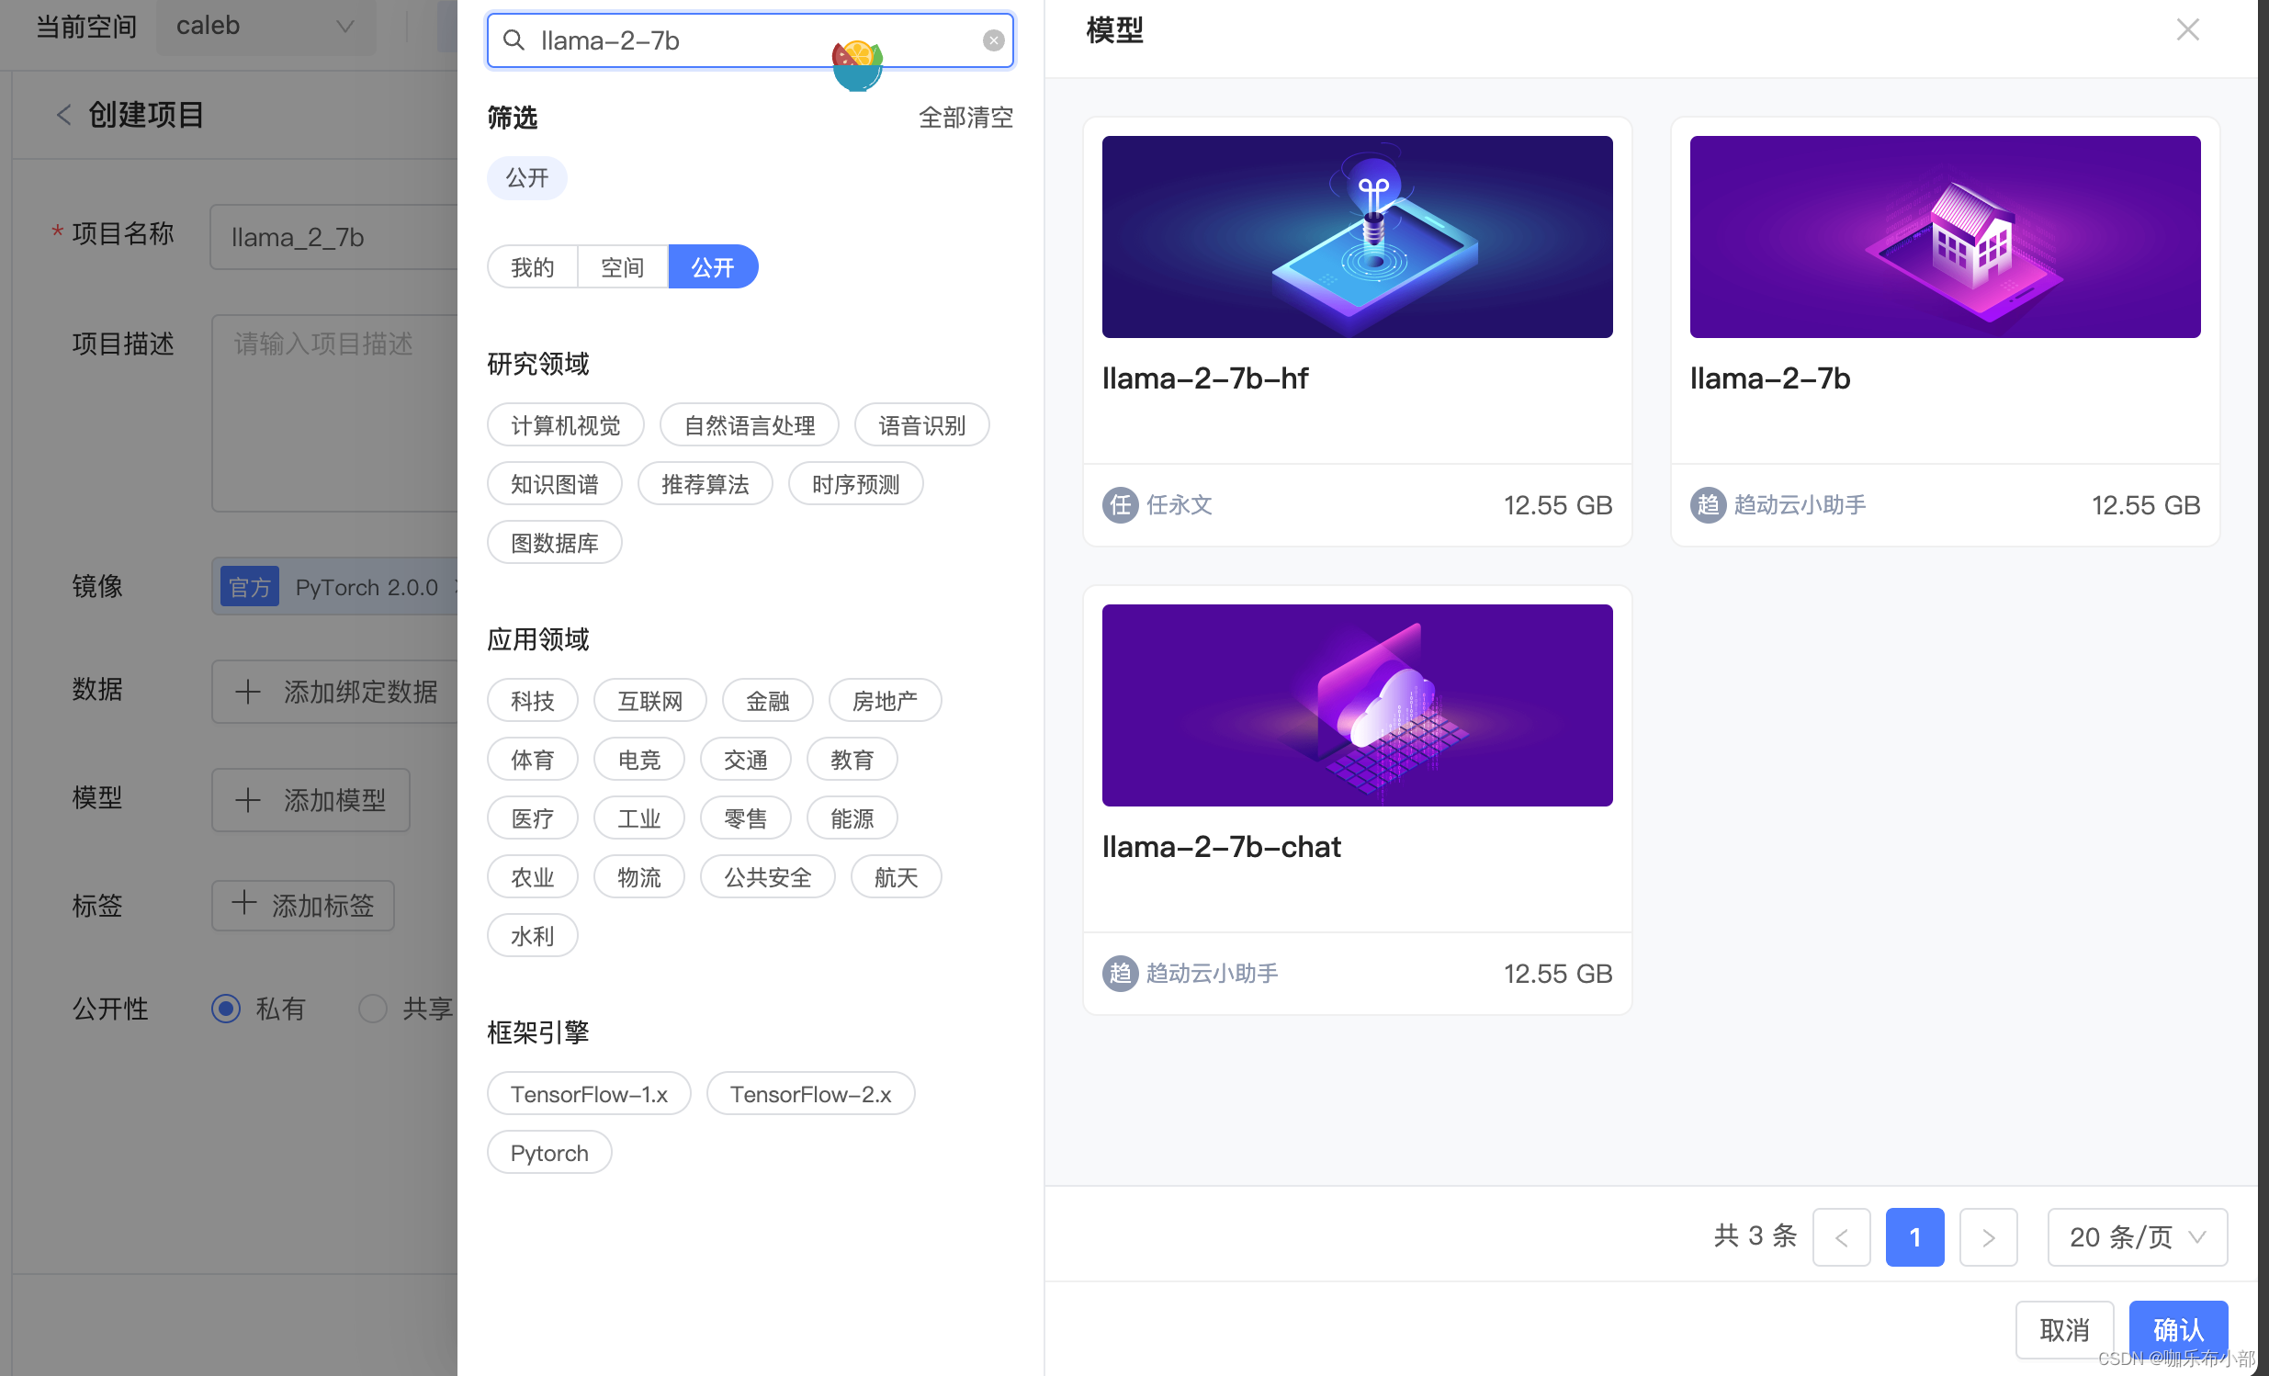Go to previous page arrow

pos(1841,1237)
